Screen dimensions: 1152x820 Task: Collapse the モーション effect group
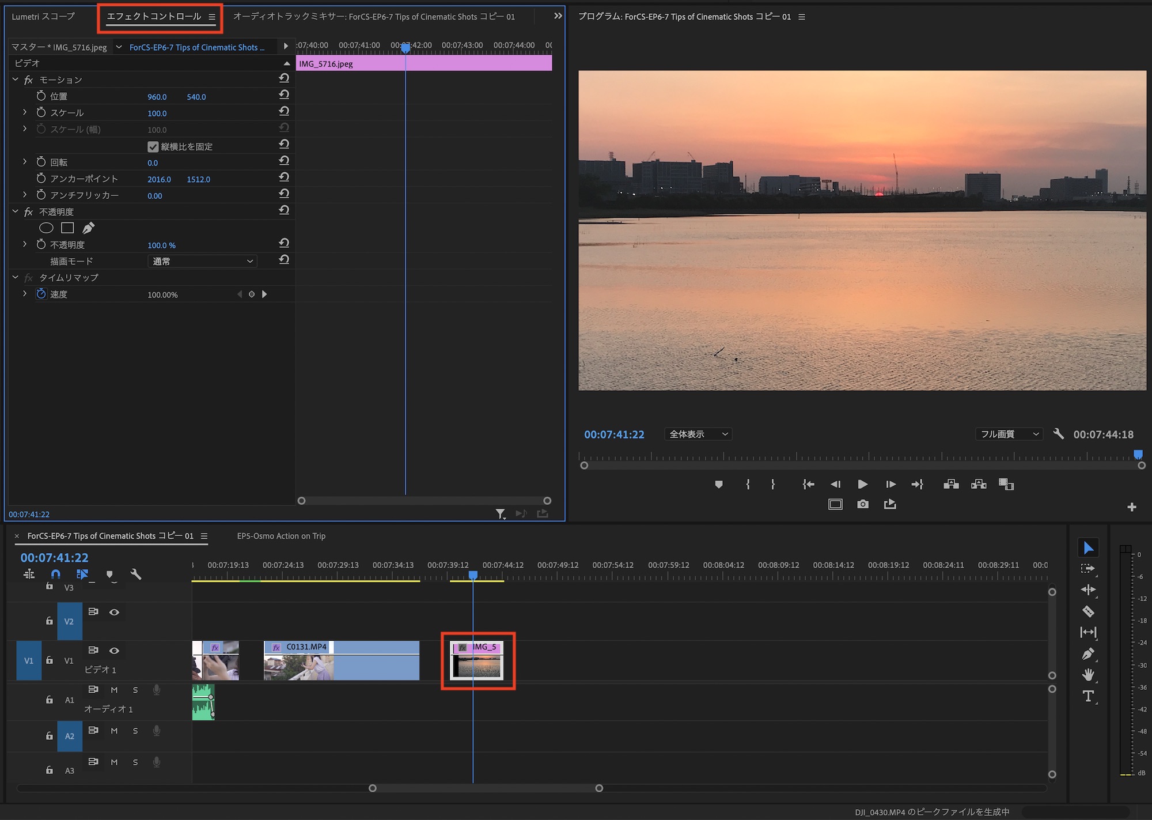[x=16, y=80]
